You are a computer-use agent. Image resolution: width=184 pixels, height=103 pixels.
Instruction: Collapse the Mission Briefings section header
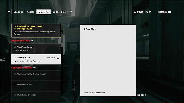tap(21, 41)
